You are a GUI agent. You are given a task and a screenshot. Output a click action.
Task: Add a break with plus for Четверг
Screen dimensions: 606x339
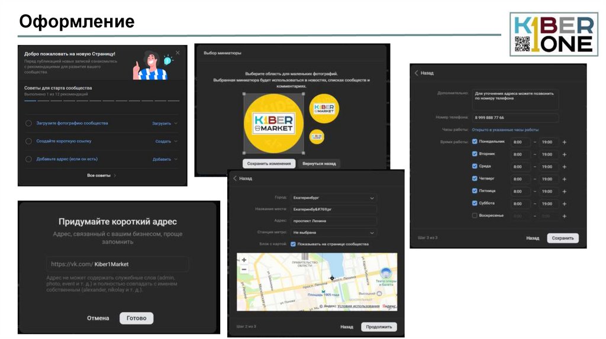565,180
